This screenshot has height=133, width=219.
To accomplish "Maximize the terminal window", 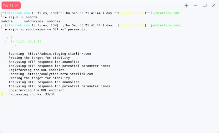I will click(205, 5).
